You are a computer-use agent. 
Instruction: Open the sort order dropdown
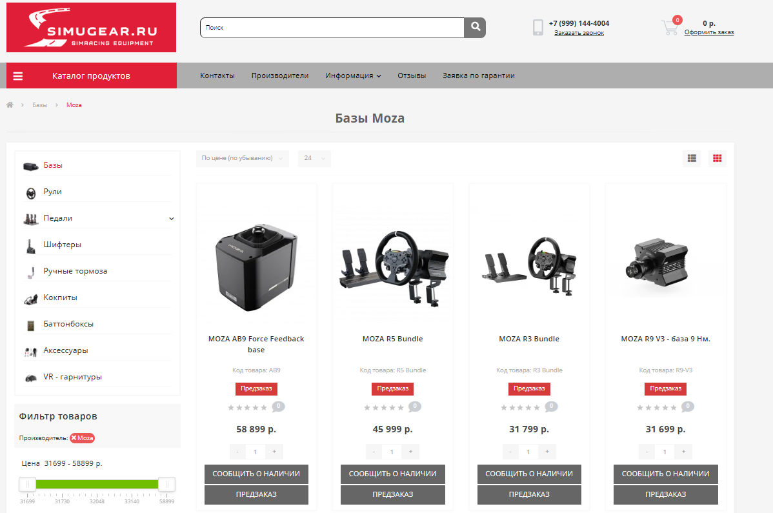(x=242, y=158)
